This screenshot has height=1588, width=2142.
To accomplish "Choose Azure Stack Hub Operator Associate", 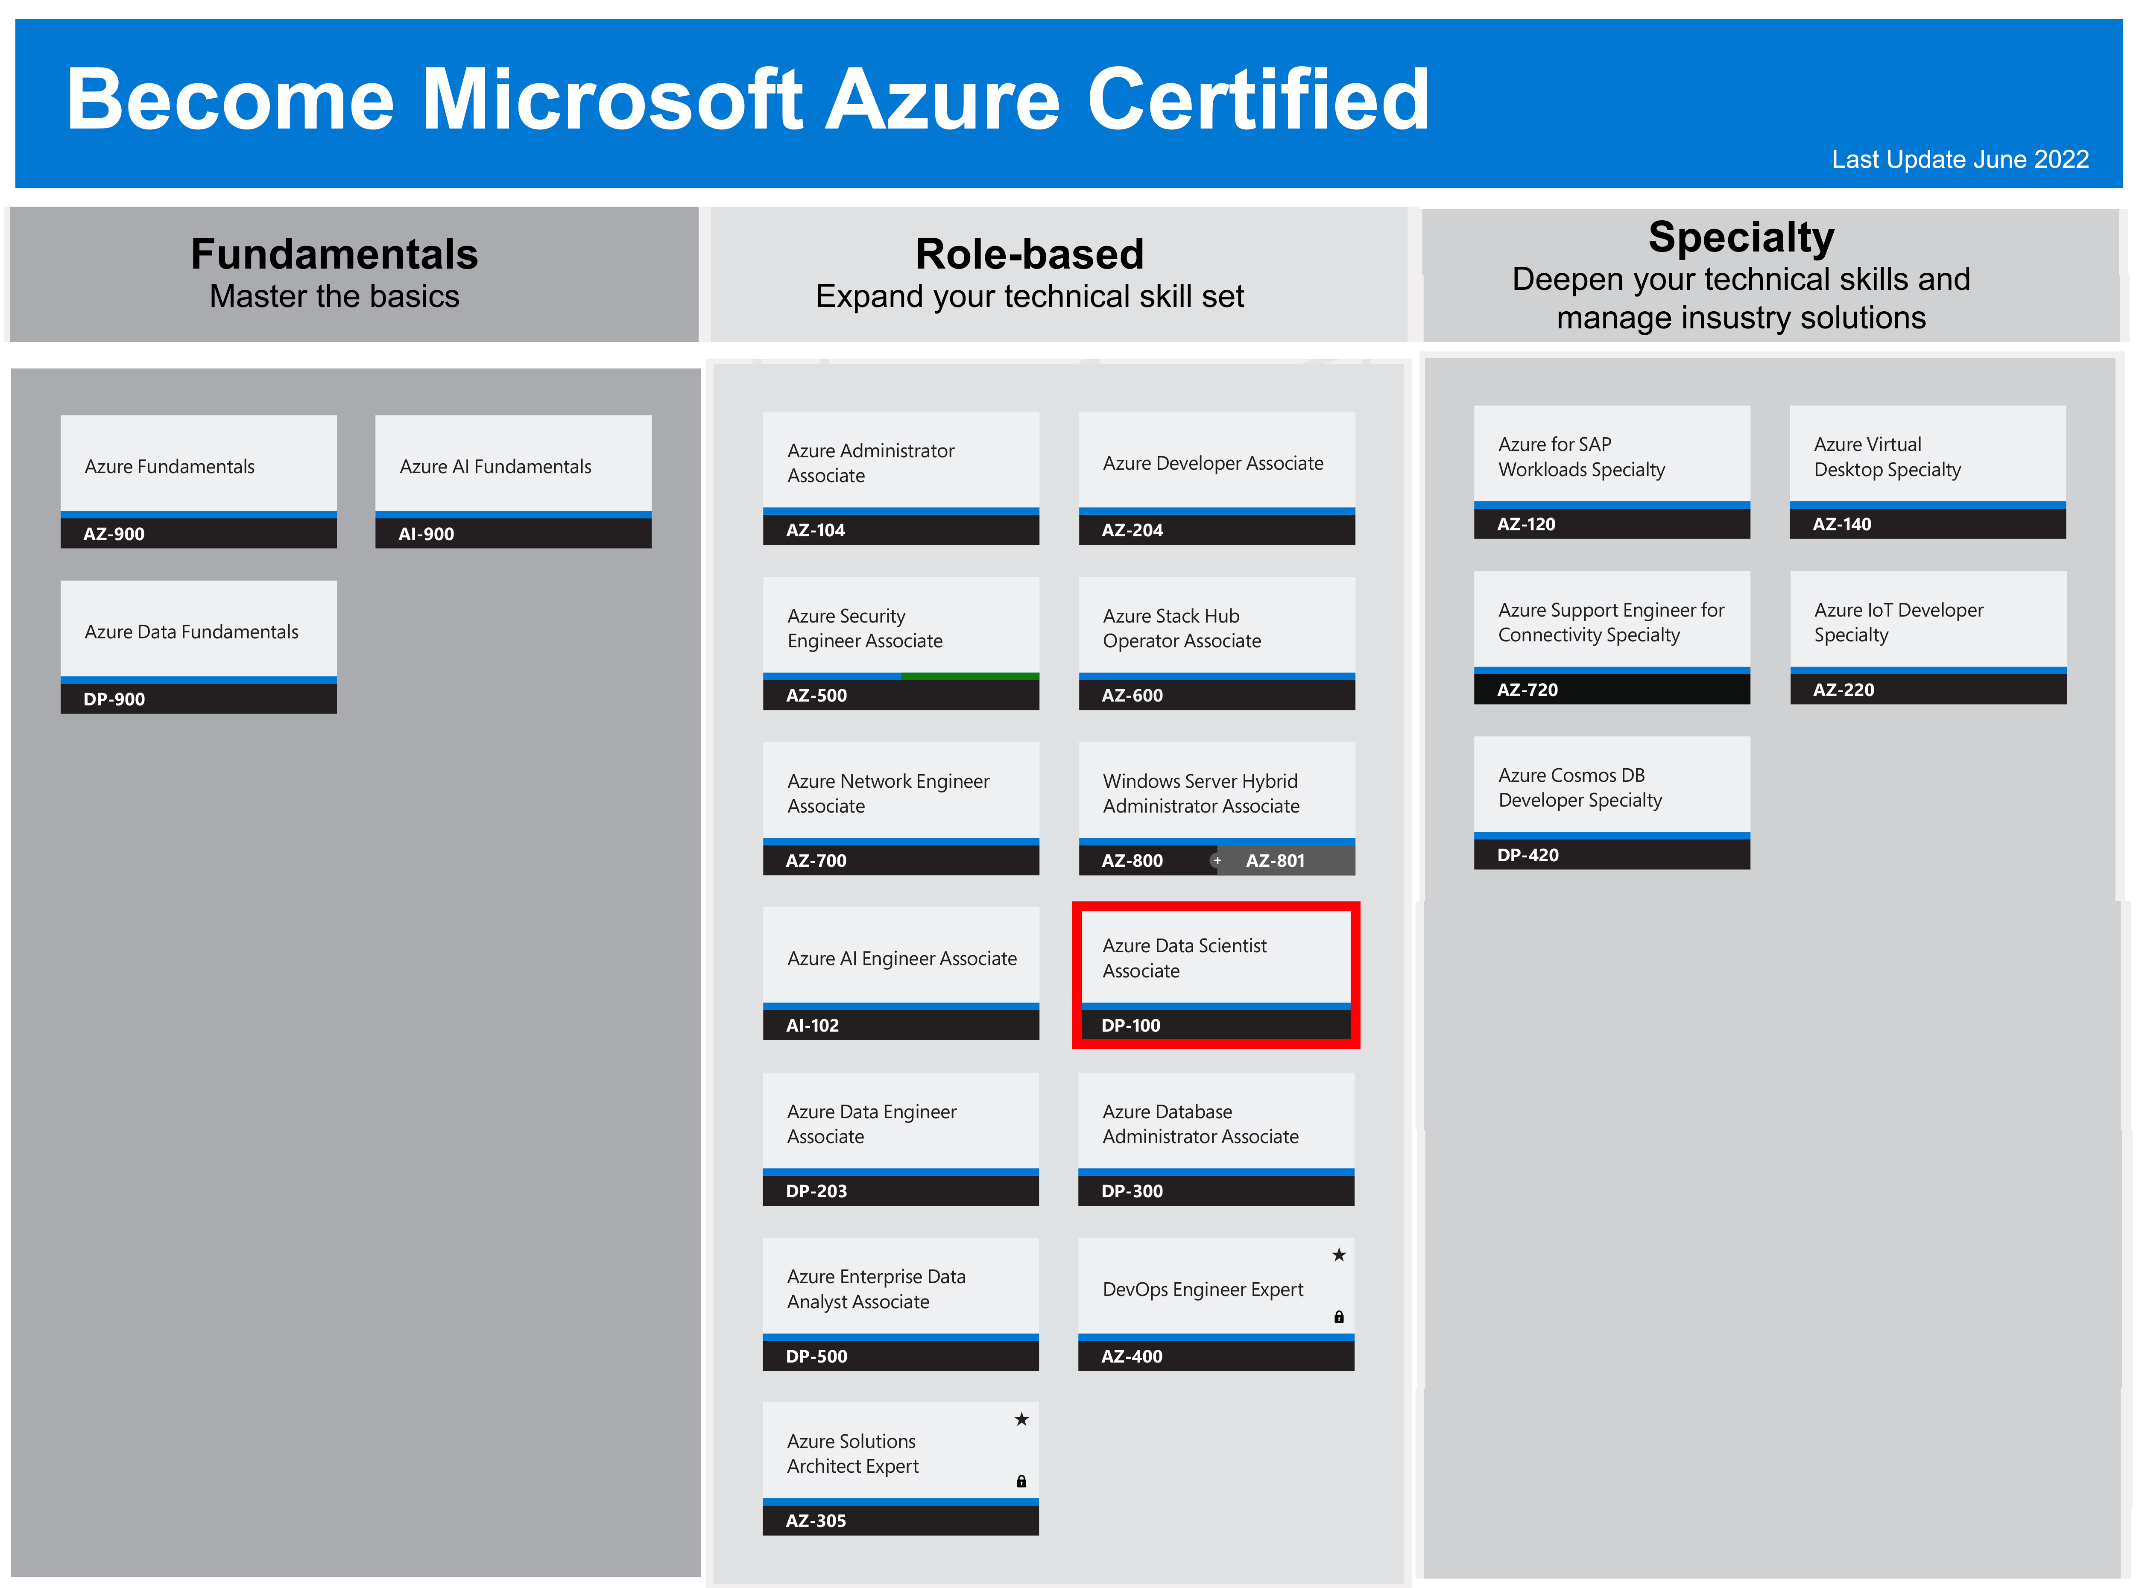I will coord(1217,643).
